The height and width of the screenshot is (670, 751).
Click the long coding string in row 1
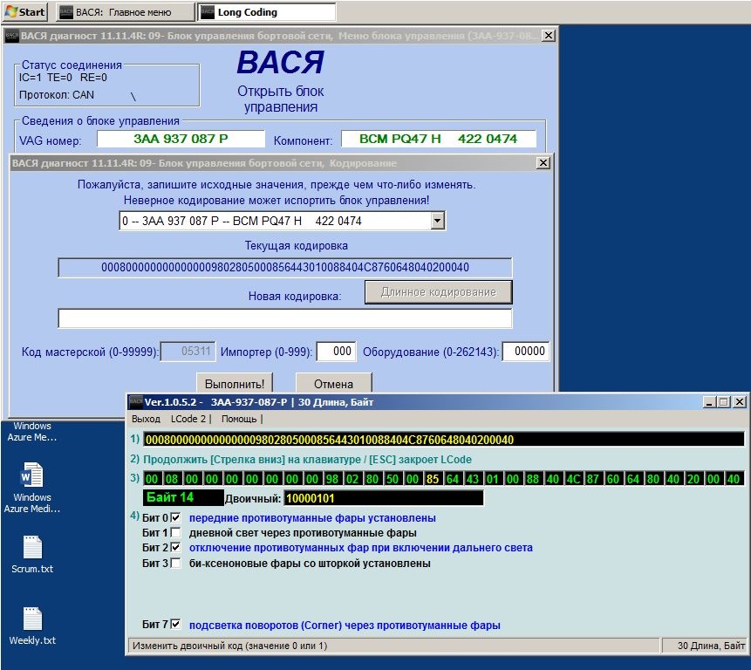[x=443, y=440]
